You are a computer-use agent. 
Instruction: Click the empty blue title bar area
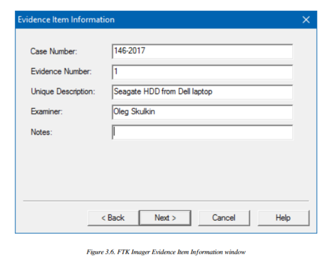pos(205,20)
